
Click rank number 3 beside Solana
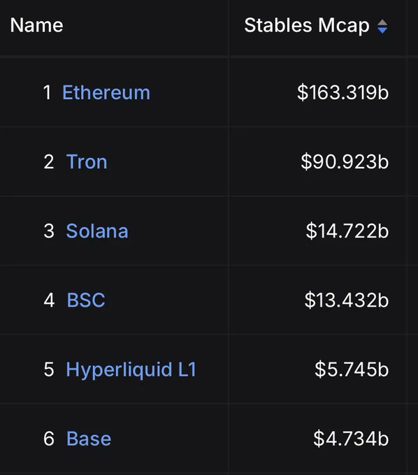(49, 231)
